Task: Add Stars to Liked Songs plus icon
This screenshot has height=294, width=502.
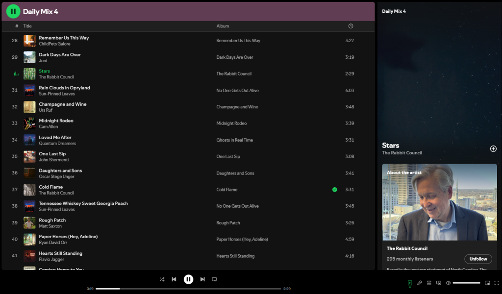Action: click(493, 148)
